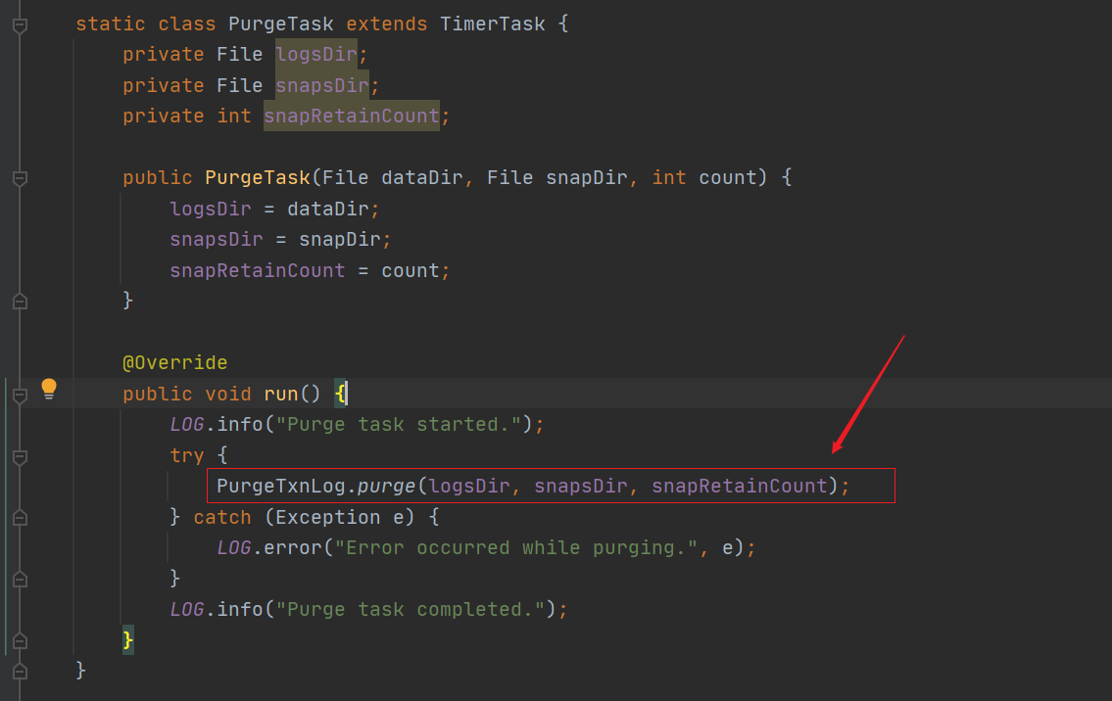
Task: Click the run method name
Action: (x=281, y=395)
